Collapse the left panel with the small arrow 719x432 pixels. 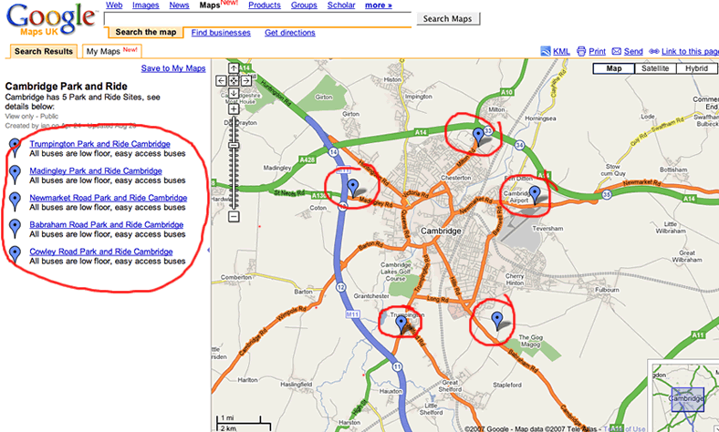click(208, 250)
